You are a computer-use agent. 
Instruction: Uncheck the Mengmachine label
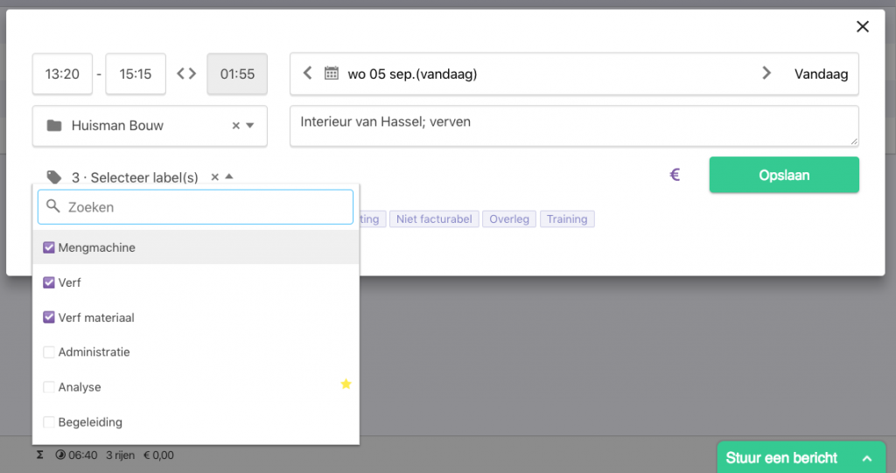tap(49, 247)
